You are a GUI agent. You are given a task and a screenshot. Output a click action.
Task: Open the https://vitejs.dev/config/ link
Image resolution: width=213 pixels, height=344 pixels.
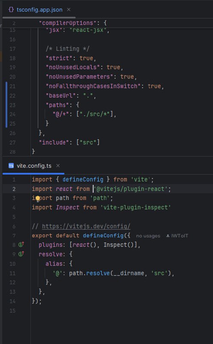(x=86, y=226)
